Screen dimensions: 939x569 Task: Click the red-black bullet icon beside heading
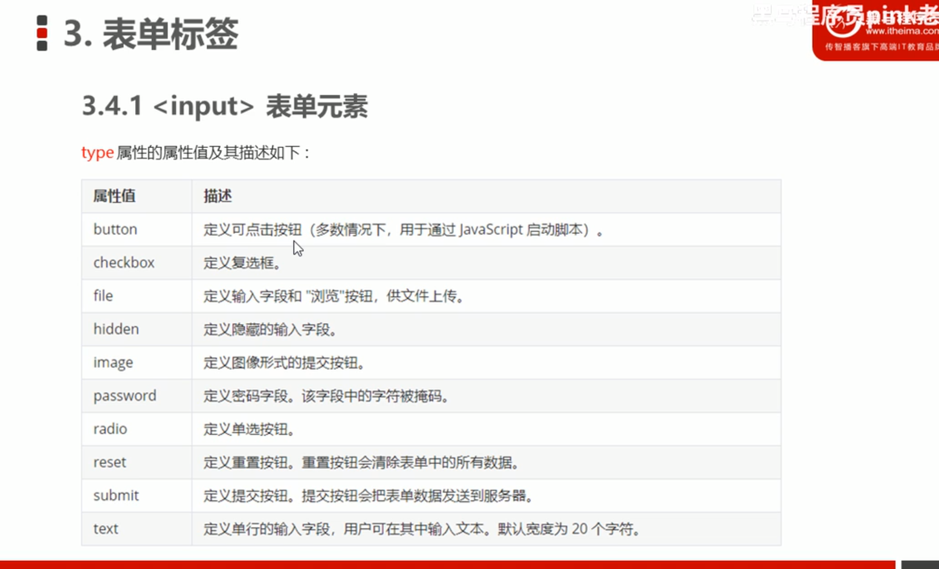tap(42, 33)
